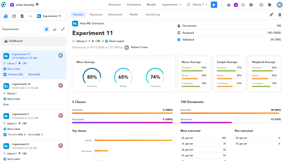Click the Islands bar in Top classes
Viewport: 283px width, 161px height.
tap(133, 140)
